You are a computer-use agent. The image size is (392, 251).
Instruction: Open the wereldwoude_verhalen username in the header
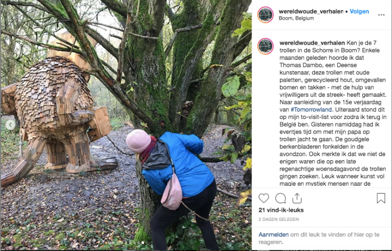click(311, 12)
